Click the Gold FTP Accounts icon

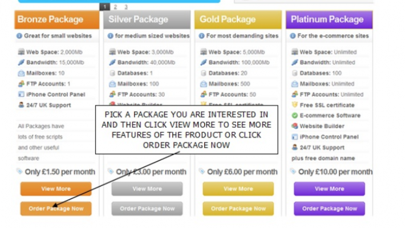[204, 95]
